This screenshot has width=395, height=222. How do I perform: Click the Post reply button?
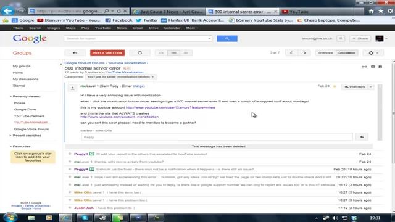(x=355, y=86)
